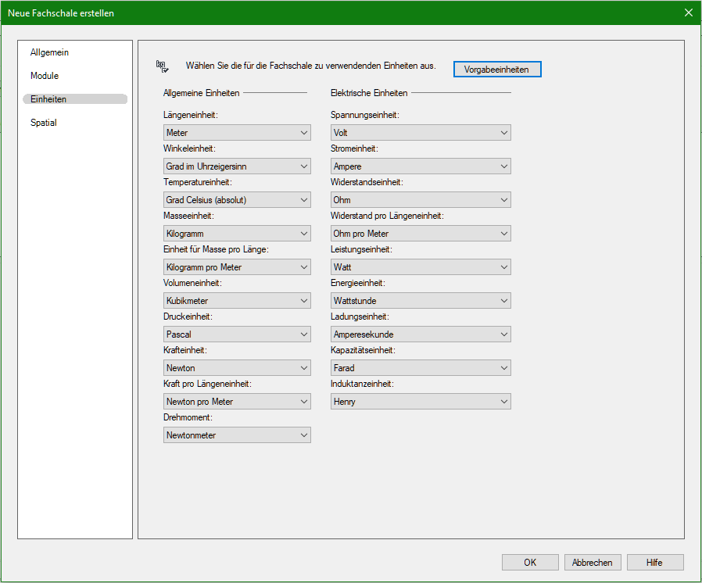Click the Vorgabeeinheiten button

(x=497, y=70)
